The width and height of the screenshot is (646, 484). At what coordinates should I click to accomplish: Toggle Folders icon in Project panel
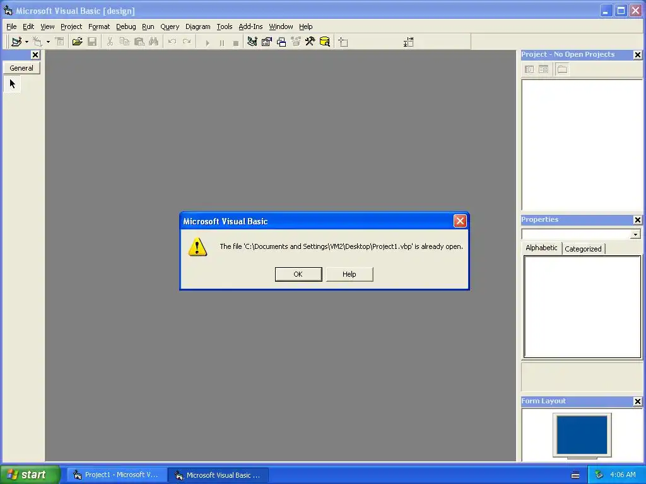pos(562,69)
